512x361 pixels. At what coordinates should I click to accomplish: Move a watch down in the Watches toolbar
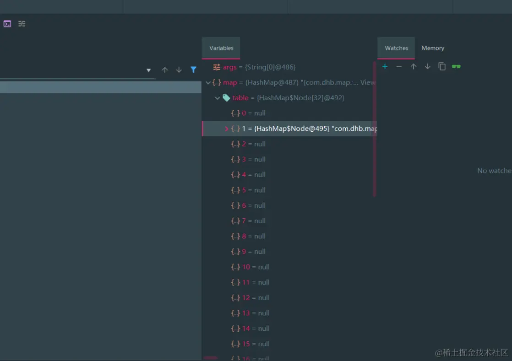tap(427, 66)
